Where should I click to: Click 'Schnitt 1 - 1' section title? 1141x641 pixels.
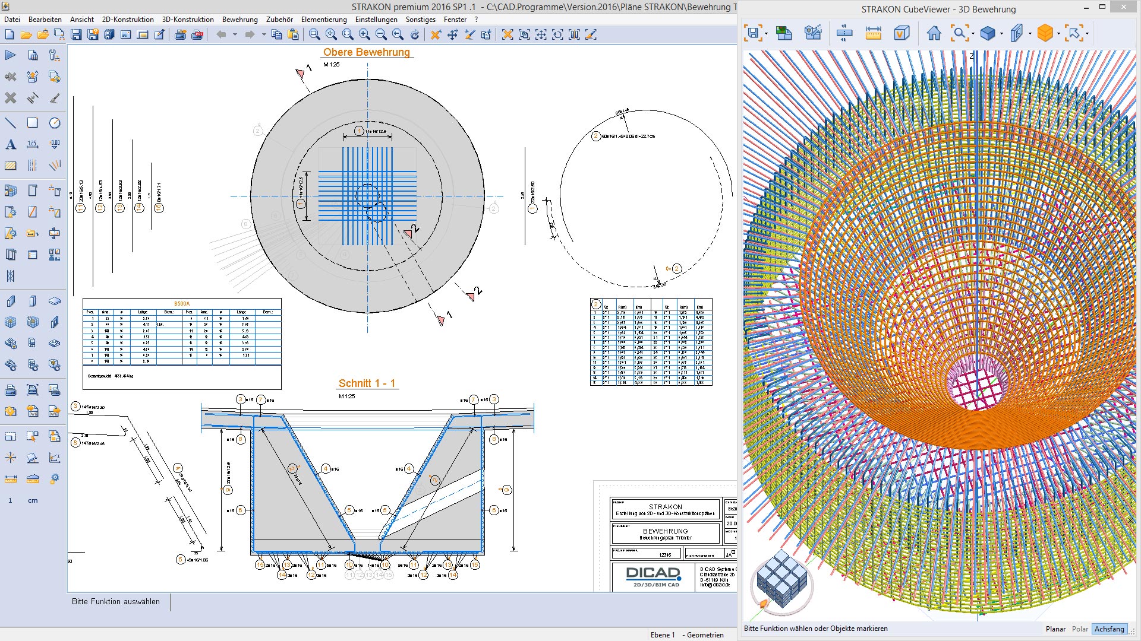tap(367, 383)
